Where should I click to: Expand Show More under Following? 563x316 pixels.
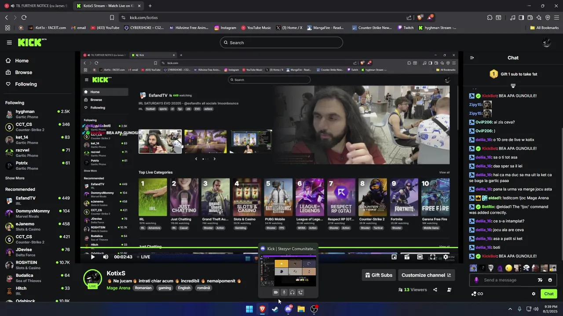(x=15, y=178)
